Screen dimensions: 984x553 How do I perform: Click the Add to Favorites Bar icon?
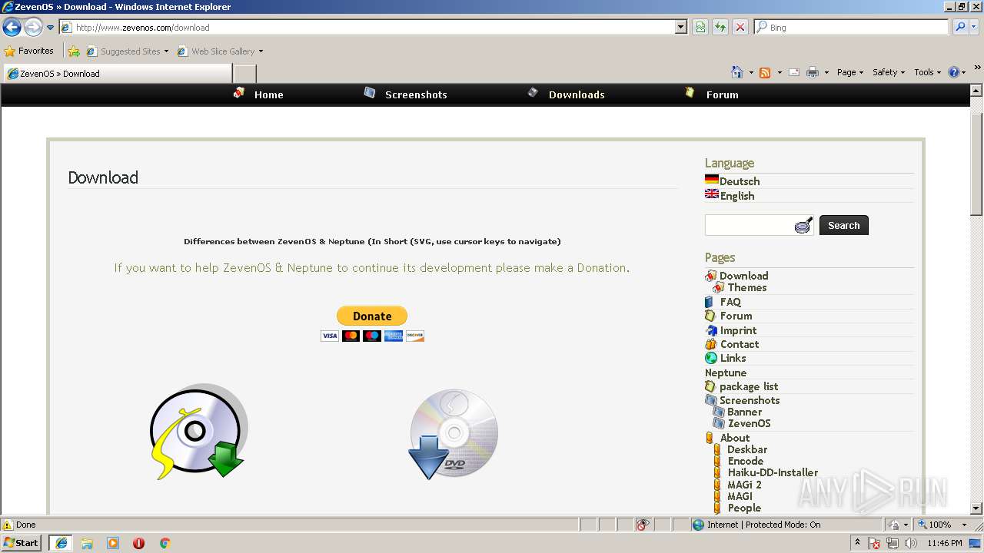pyautogui.click(x=74, y=51)
